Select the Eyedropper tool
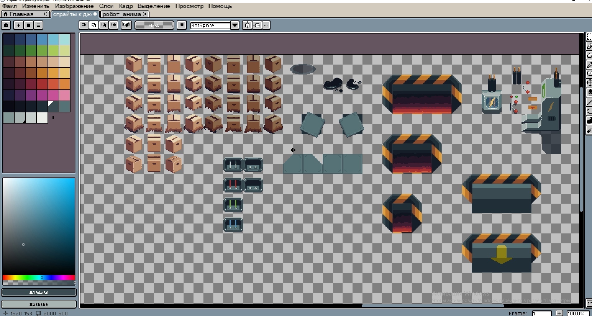This screenshot has height=316, width=592. coord(589,65)
